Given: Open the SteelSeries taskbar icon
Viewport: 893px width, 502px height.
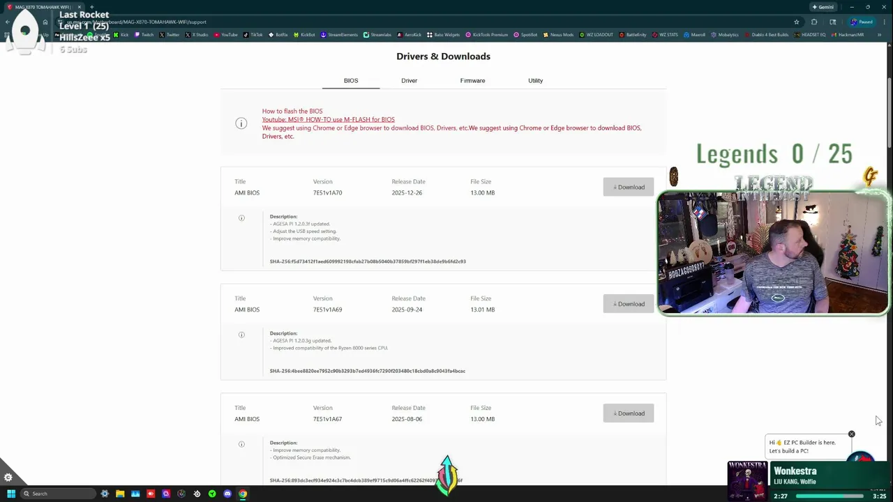Looking at the screenshot, I should pyautogui.click(x=197, y=494).
